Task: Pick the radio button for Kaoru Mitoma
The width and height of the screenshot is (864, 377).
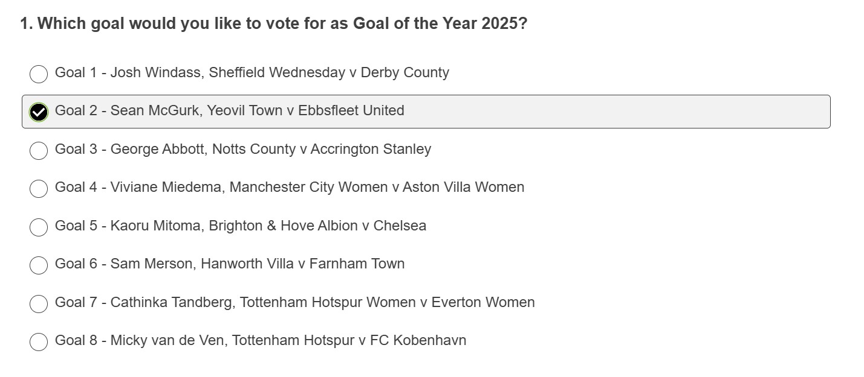Action: pyautogui.click(x=39, y=227)
